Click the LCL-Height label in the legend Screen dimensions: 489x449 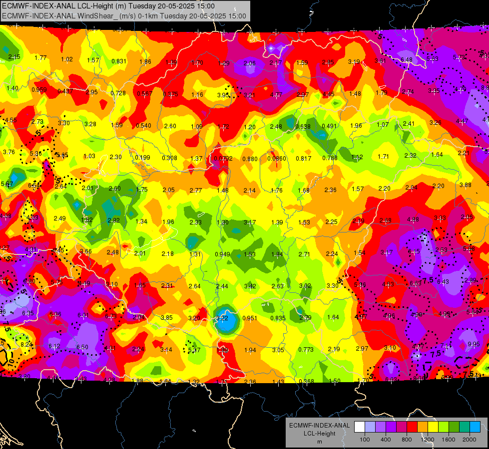319,434
